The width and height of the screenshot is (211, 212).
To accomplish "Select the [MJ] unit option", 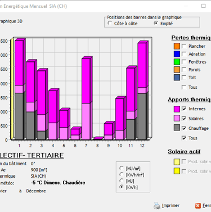I will coord(122,181).
